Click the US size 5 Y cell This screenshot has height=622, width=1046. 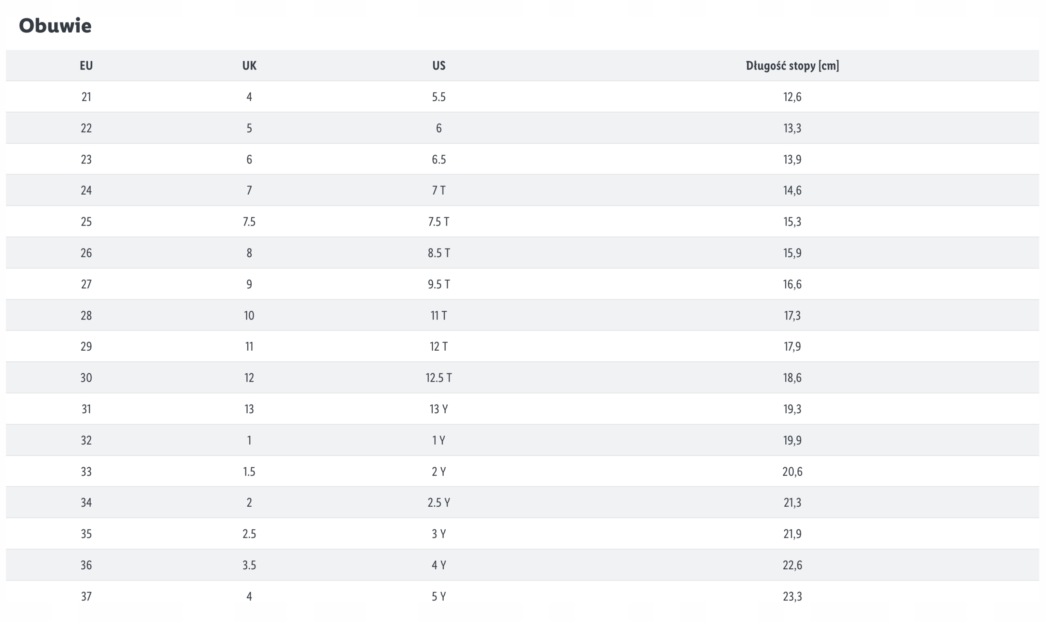[439, 596]
